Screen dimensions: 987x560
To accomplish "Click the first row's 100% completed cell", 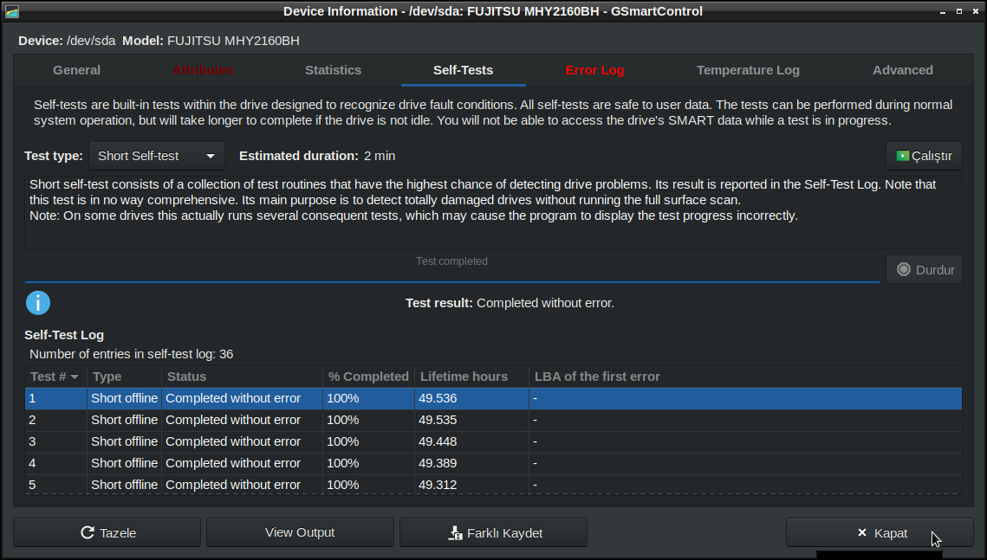I will click(x=368, y=398).
